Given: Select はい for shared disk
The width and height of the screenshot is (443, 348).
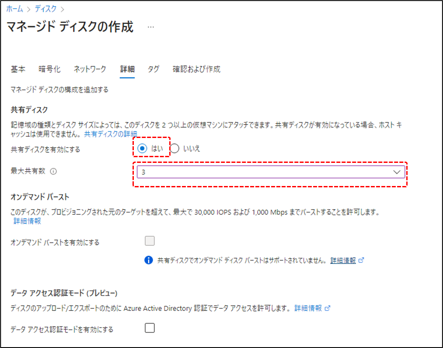Looking at the screenshot, I should 142,148.
